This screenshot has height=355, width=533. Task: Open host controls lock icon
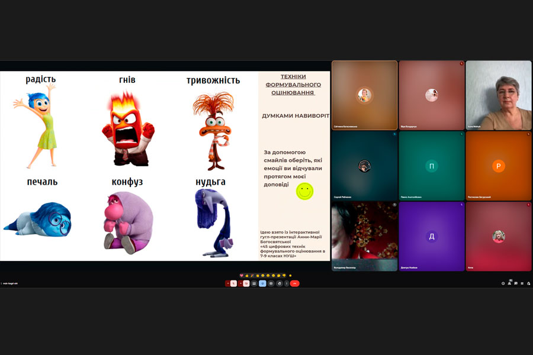coord(529,283)
